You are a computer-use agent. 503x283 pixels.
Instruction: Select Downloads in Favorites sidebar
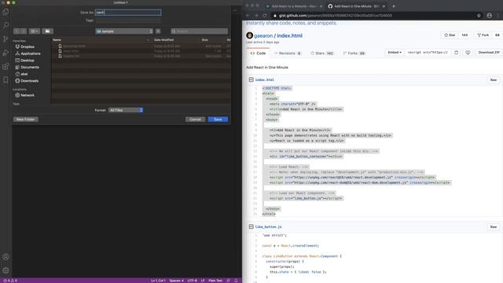tap(27, 80)
